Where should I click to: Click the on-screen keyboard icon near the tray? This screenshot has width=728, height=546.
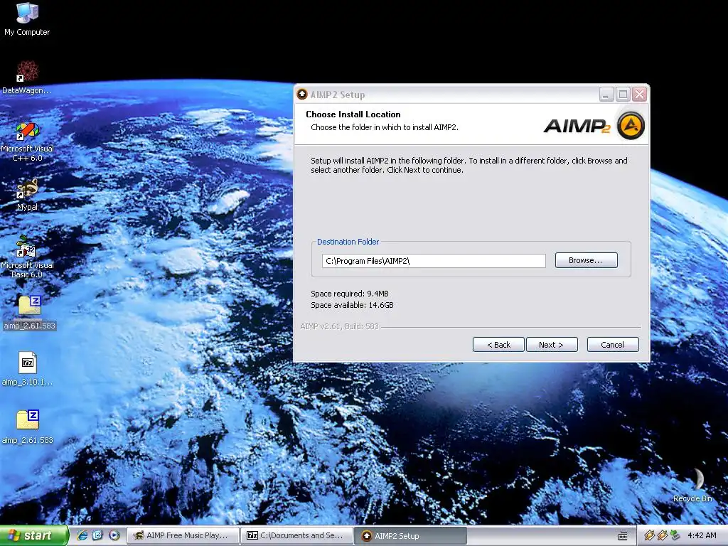[x=623, y=536]
